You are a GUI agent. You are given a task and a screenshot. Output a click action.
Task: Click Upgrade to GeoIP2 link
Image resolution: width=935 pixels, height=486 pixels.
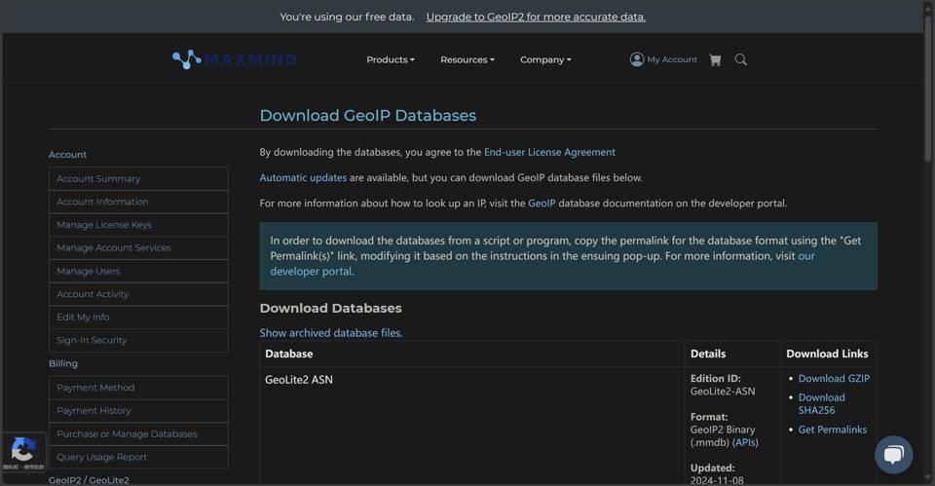coord(536,17)
